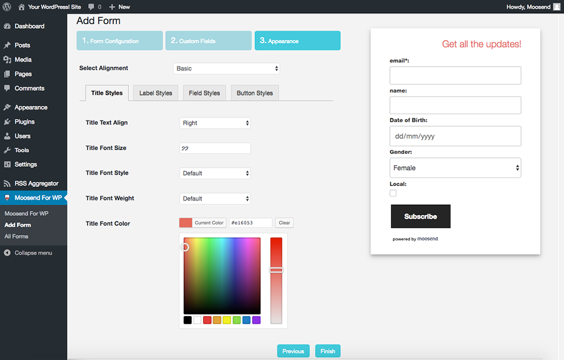Click the Appearance paintbrush icon
564x360 pixels.
point(7,107)
